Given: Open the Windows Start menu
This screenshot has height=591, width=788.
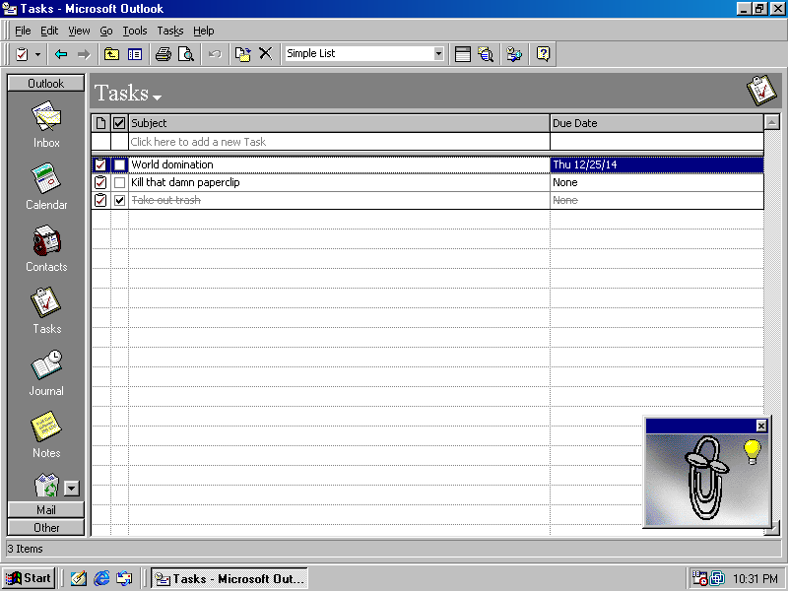Looking at the screenshot, I should tap(29, 578).
